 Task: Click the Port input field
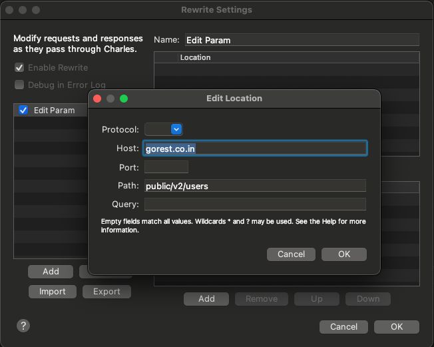pyautogui.click(x=166, y=167)
